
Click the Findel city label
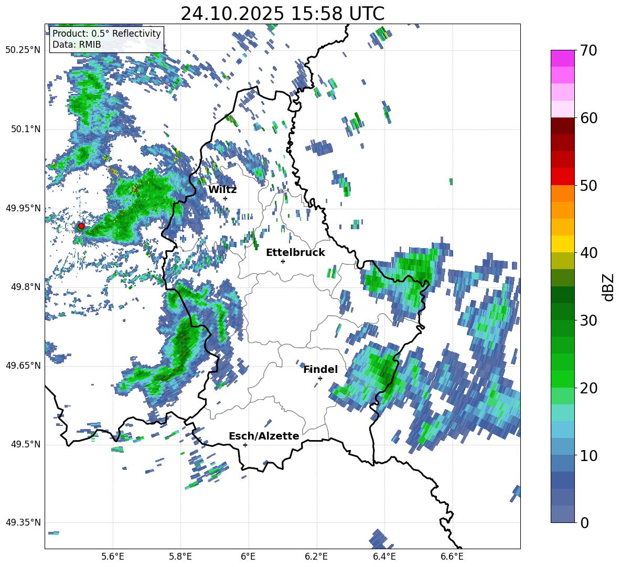click(x=320, y=370)
